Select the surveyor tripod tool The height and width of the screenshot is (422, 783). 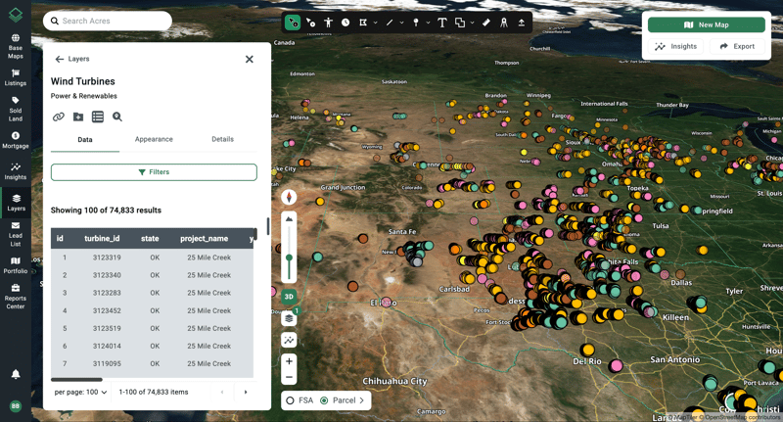coord(504,23)
